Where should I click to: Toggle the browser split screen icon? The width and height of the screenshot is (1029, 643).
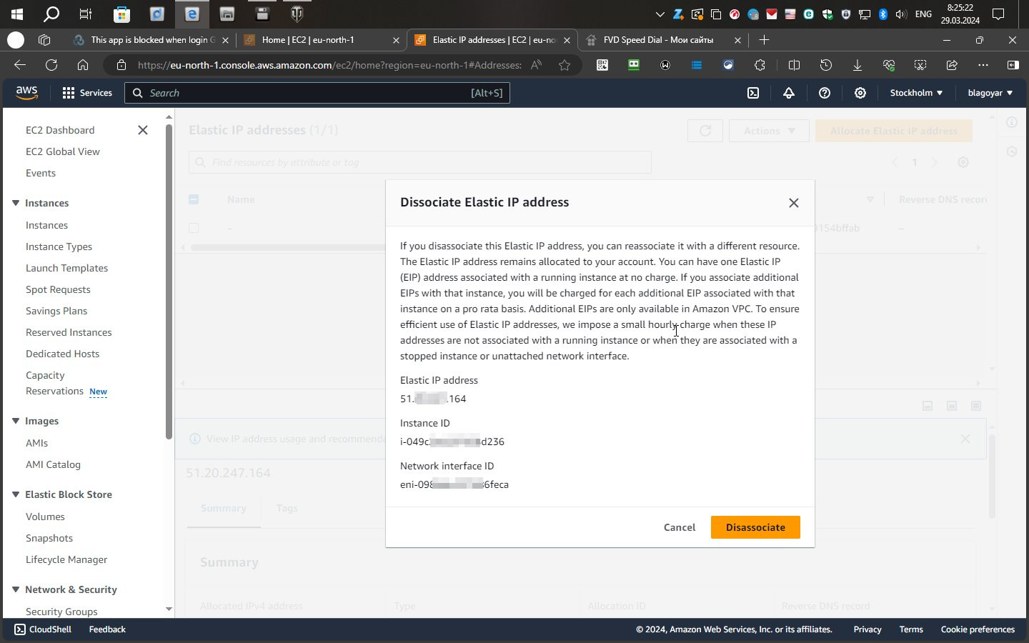tap(794, 65)
